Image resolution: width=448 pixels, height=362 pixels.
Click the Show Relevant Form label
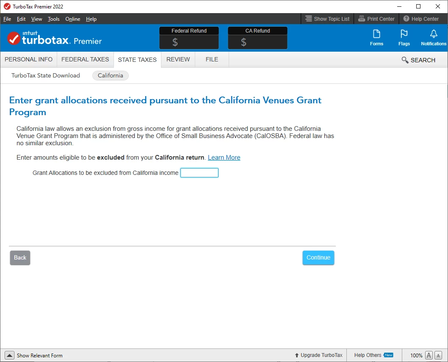point(40,355)
